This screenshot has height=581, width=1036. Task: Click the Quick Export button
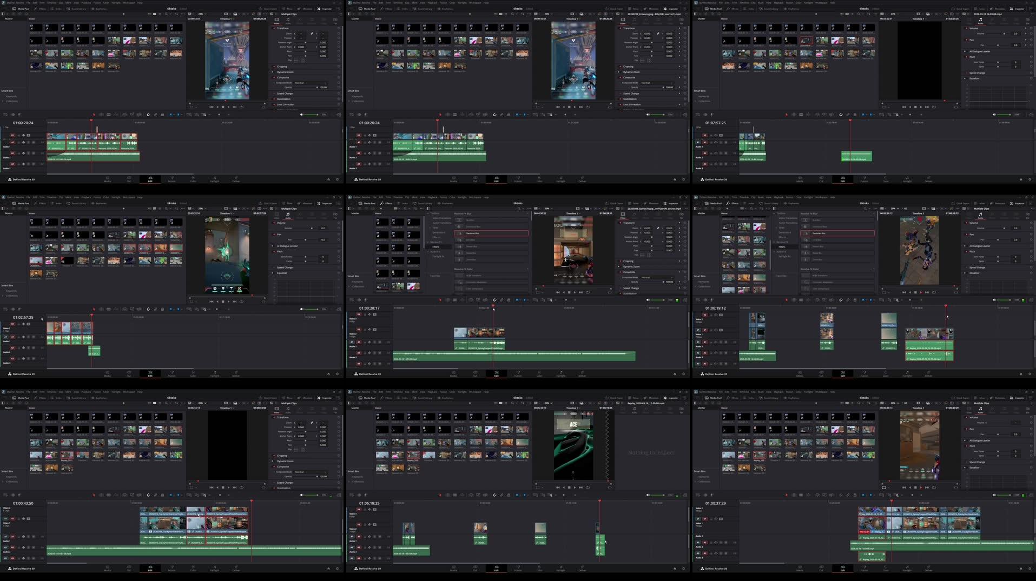tap(270, 9)
